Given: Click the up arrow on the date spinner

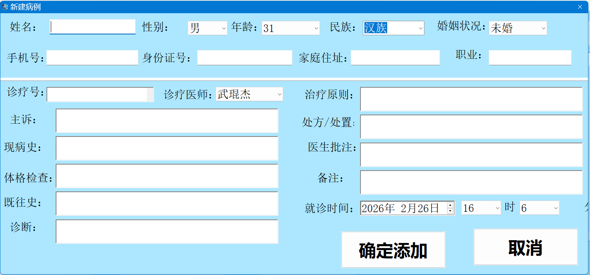Looking at the screenshot, I should [451, 205].
